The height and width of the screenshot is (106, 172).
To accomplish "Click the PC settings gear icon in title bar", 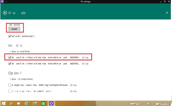I will (2, 1).
